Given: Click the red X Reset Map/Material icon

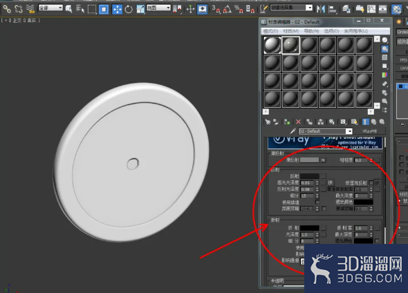Looking at the screenshot, I should (298, 122).
